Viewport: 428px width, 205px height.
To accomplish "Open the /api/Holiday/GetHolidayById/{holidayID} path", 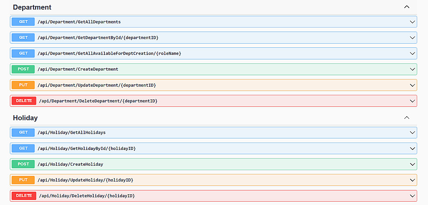I will click(x=86, y=148).
